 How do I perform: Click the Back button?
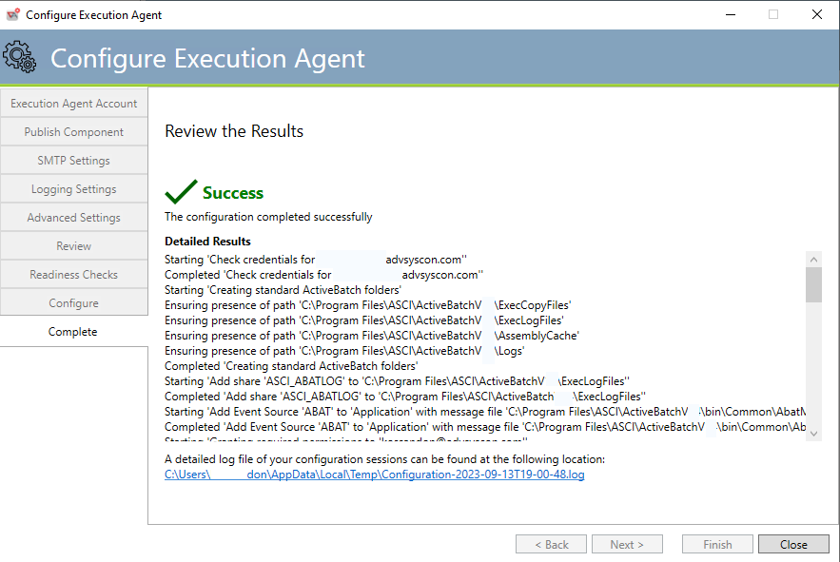551,544
